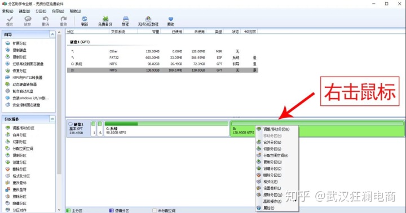Choose 隐藏分区 in the 分区操作 sidebar

[x=16, y=203]
